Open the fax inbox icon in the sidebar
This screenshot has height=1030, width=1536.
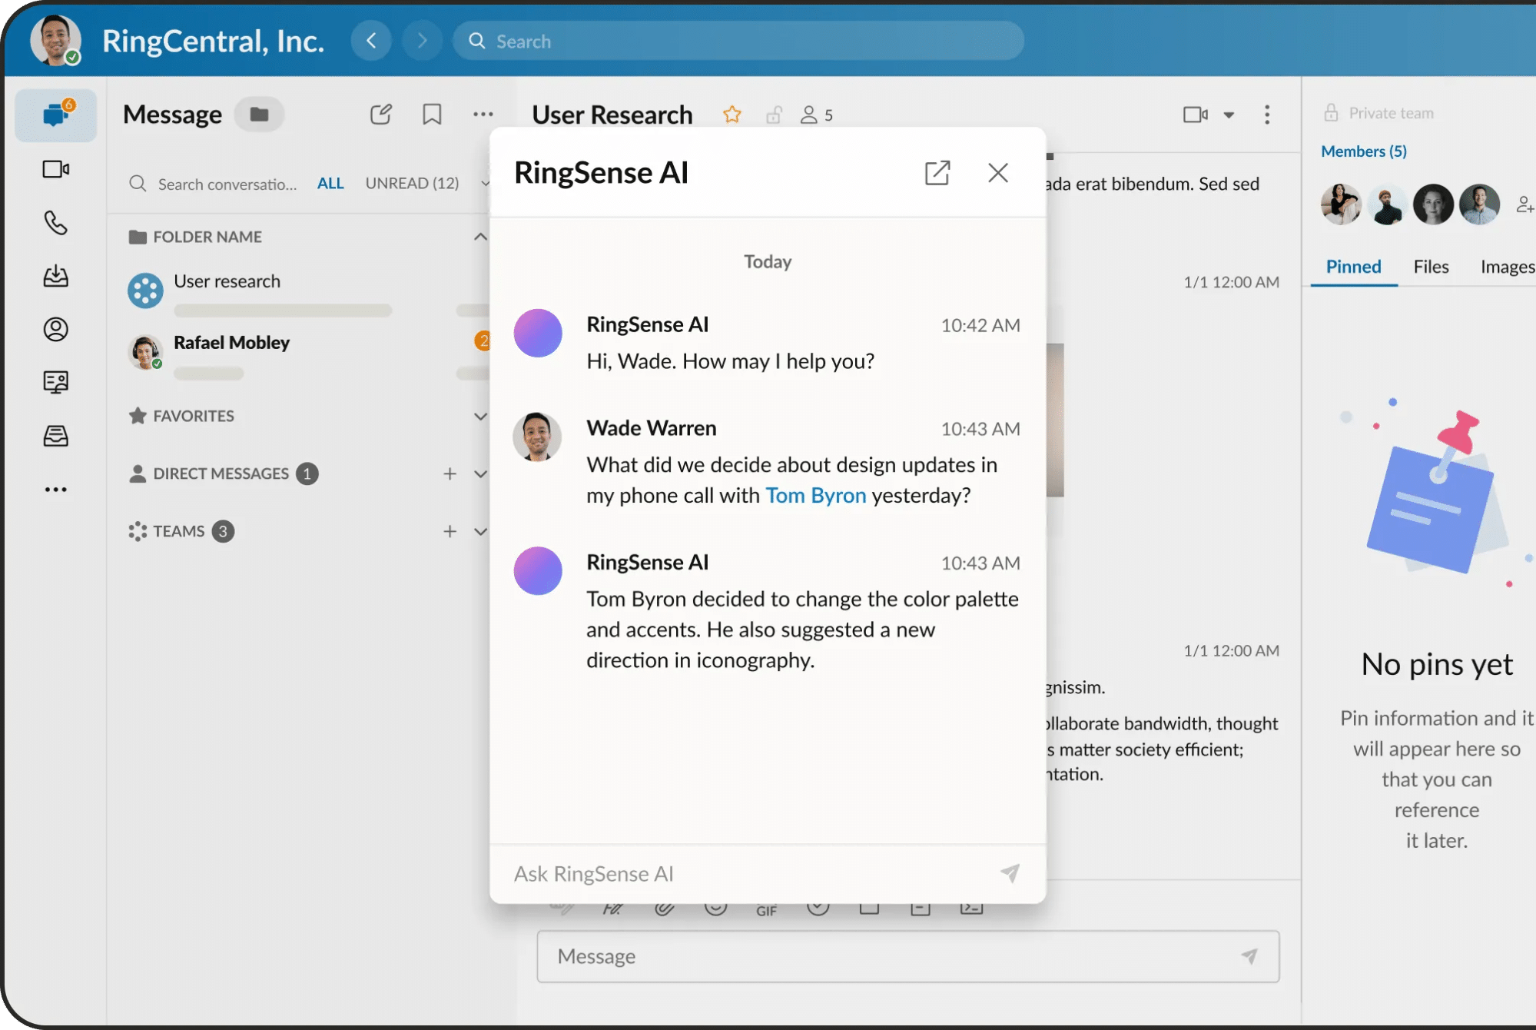55,436
